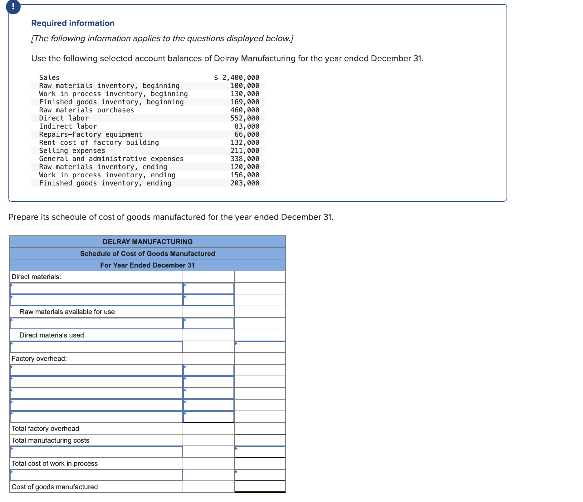Screen dimensions: 583x502
Task: Click the Total manufacturing costs right-column cell
Action: pyautogui.click(x=260, y=440)
